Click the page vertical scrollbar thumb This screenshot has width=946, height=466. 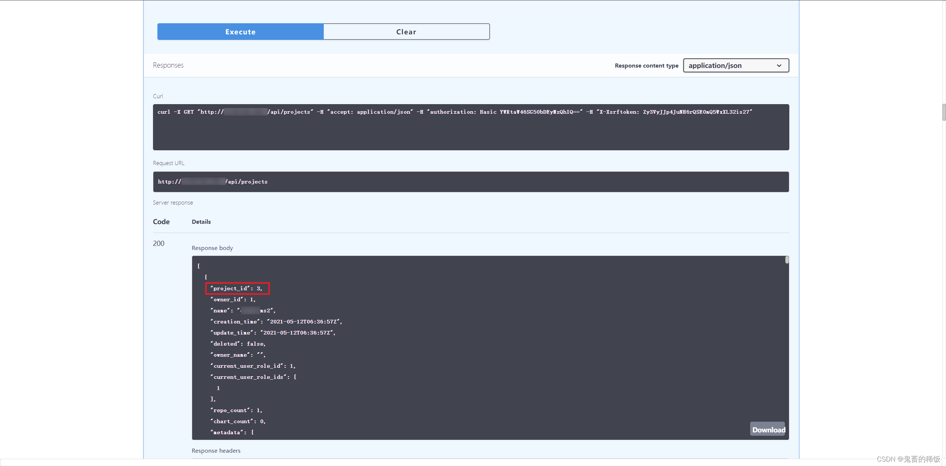pos(943,112)
